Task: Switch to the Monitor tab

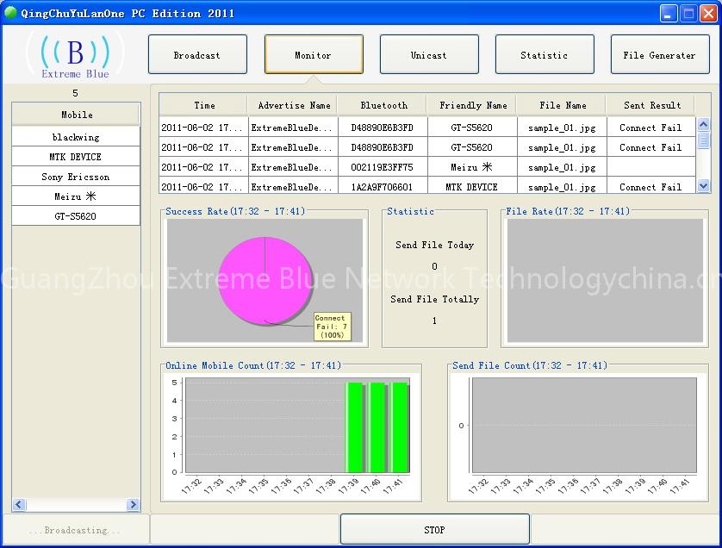Action: click(x=314, y=54)
